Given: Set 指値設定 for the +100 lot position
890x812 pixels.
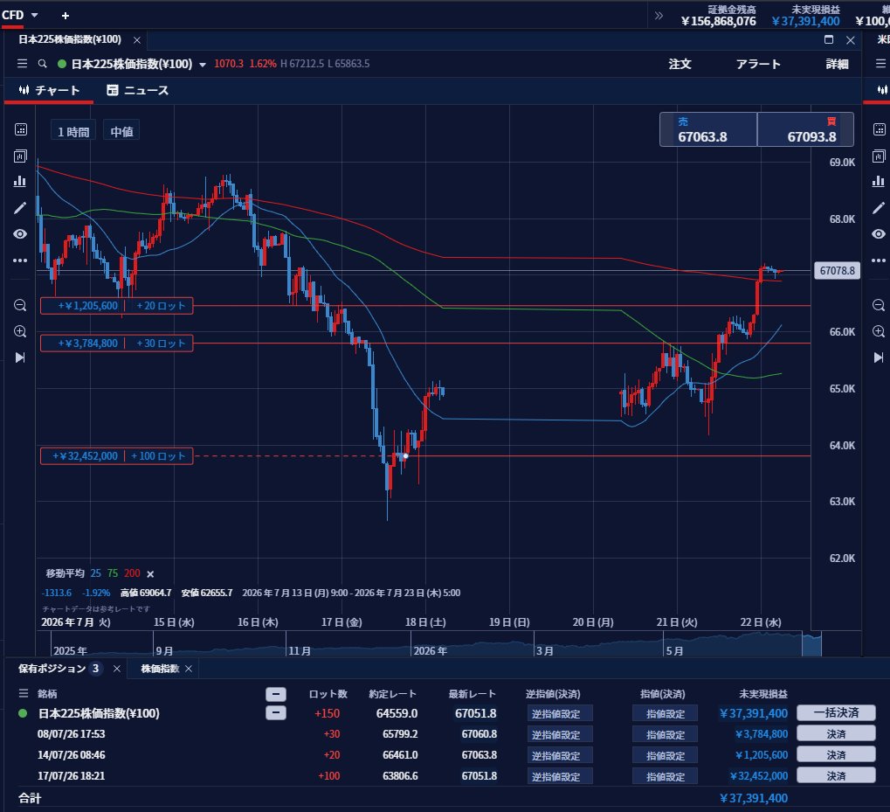Looking at the screenshot, I should click(x=666, y=776).
